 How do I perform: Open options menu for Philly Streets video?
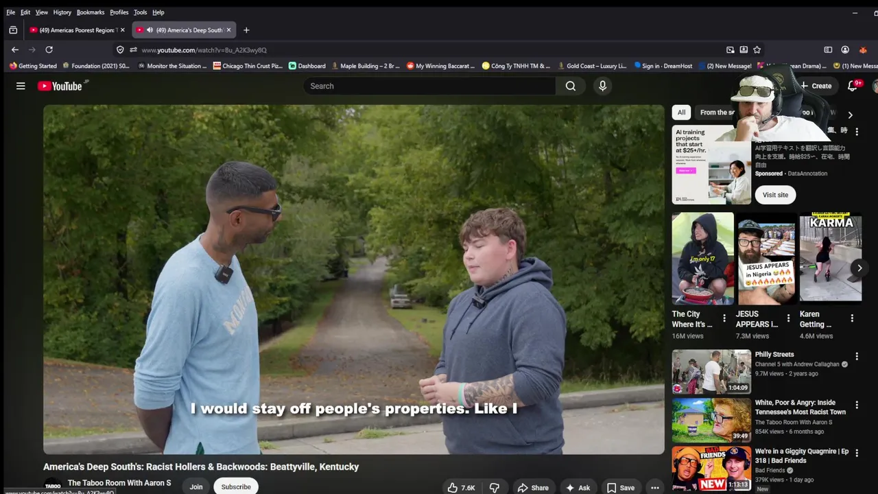tap(857, 357)
